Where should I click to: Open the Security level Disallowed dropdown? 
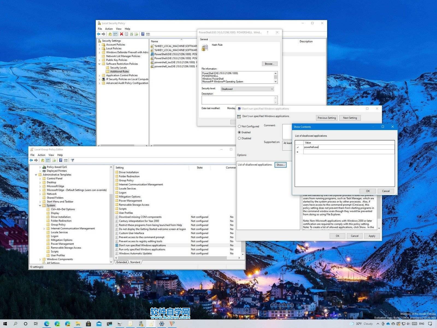[x=271, y=89]
